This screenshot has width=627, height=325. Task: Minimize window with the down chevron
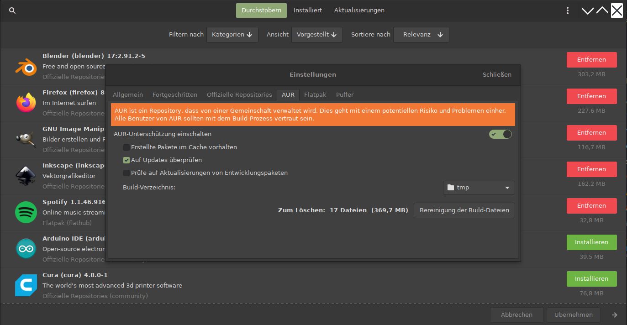[x=588, y=10]
